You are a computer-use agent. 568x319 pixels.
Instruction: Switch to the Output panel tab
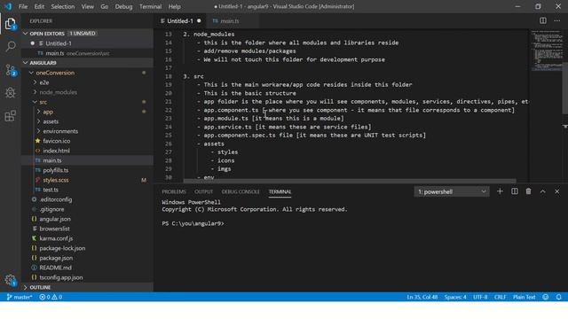[203, 191]
